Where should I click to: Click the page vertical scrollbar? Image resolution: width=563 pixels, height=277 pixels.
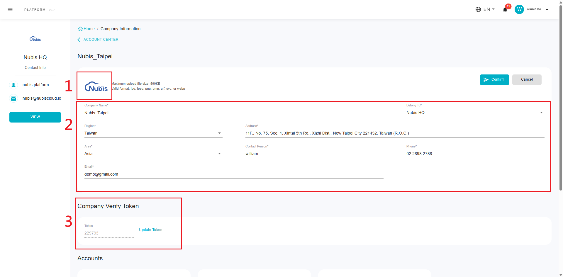(x=561, y=98)
